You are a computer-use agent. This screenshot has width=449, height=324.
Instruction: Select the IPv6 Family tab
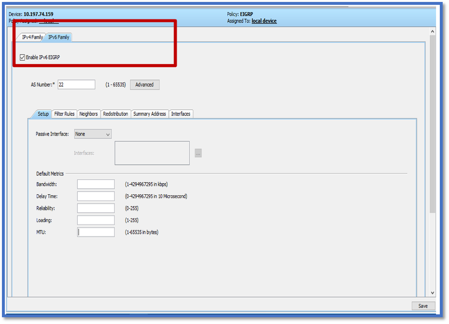tap(59, 37)
